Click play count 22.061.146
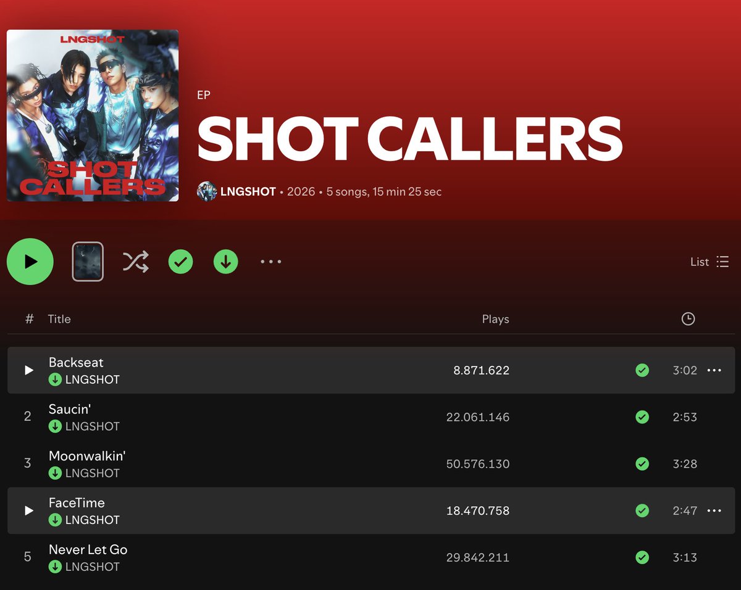This screenshot has width=741, height=590. point(478,417)
